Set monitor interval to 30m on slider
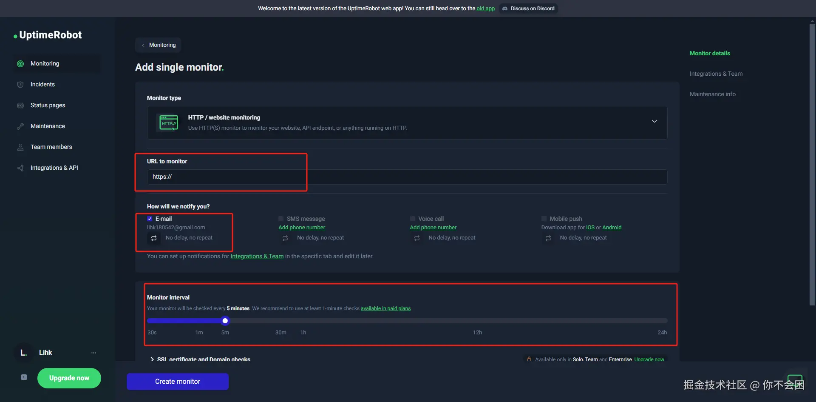The height and width of the screenshot is (402, 816). (x=280, y=321)
